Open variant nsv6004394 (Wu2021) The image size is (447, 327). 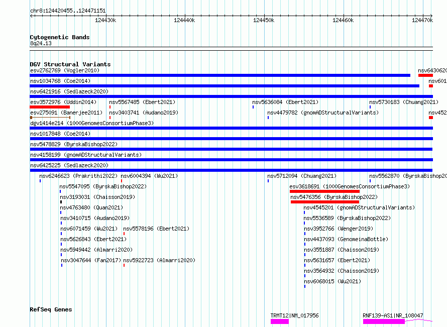(149, 176)
